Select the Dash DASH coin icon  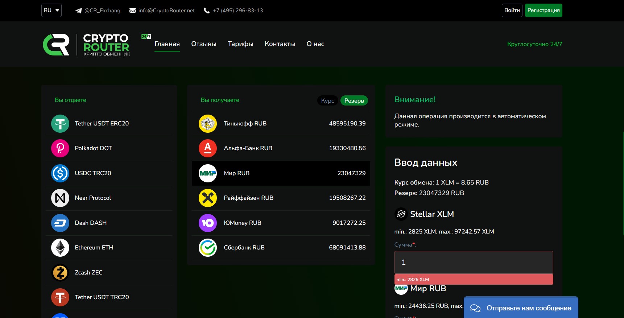click(60, 223)
